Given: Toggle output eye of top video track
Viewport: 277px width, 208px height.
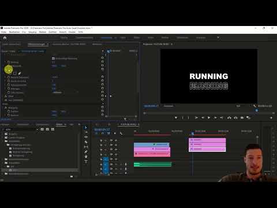Looking at the screenshot, I should pos(116,140).
